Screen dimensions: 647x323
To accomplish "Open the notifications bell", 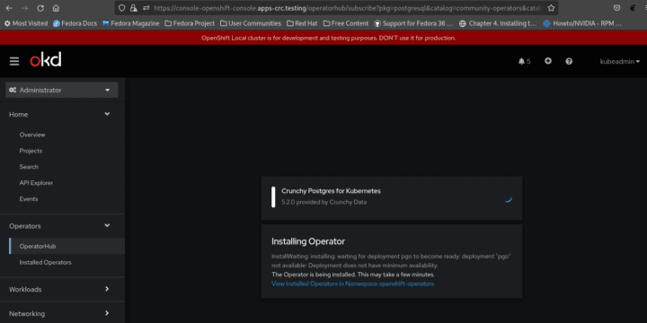I will tap(524, 61).
